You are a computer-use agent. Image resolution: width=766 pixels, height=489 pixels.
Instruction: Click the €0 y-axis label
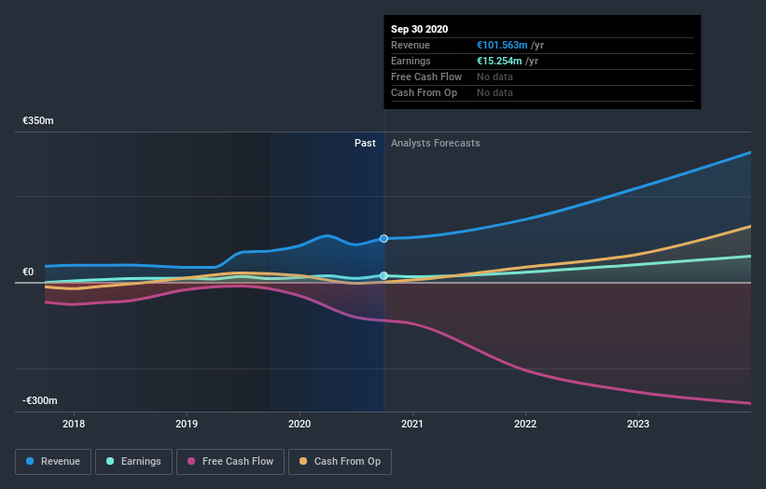tap(28, 272)
